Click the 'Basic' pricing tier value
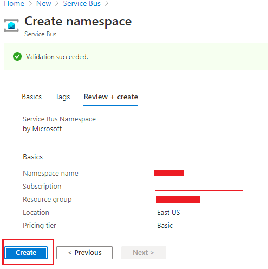 165,226
